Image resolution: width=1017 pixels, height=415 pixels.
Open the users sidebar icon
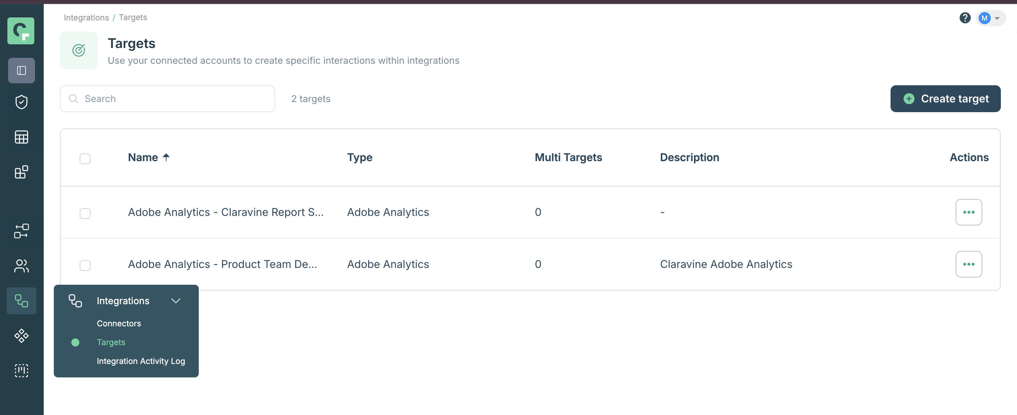21,266
